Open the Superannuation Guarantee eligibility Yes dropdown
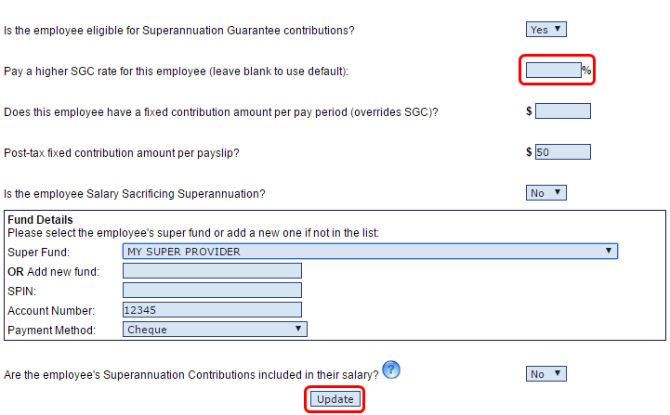 coord(546,30)
